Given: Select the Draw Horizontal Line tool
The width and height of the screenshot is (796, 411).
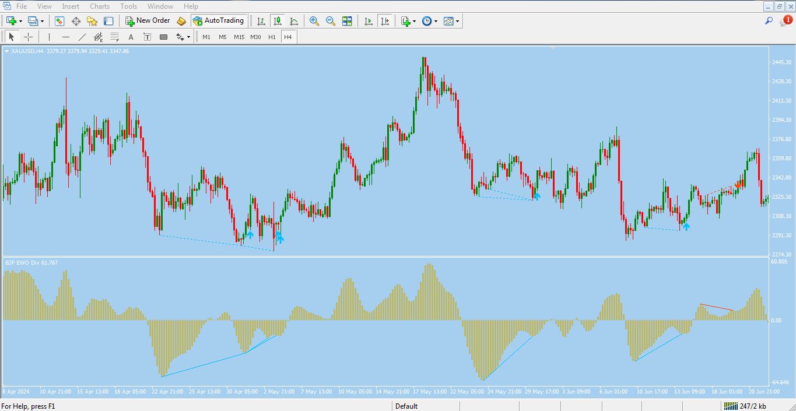Looking at the screenshot, I should 66,37.
